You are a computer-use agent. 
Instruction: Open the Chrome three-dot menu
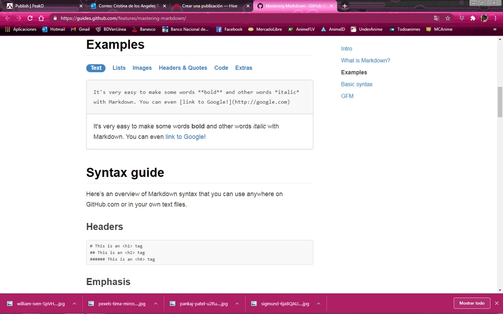point(496,18)
